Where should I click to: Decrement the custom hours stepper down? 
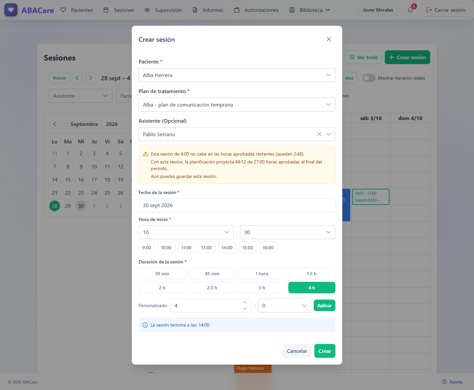pos(244,309)
